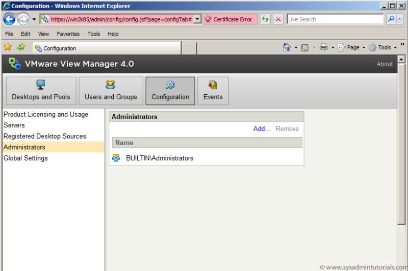Click the Live Search input box
This screenshot has height=271, width=408.
335,19
